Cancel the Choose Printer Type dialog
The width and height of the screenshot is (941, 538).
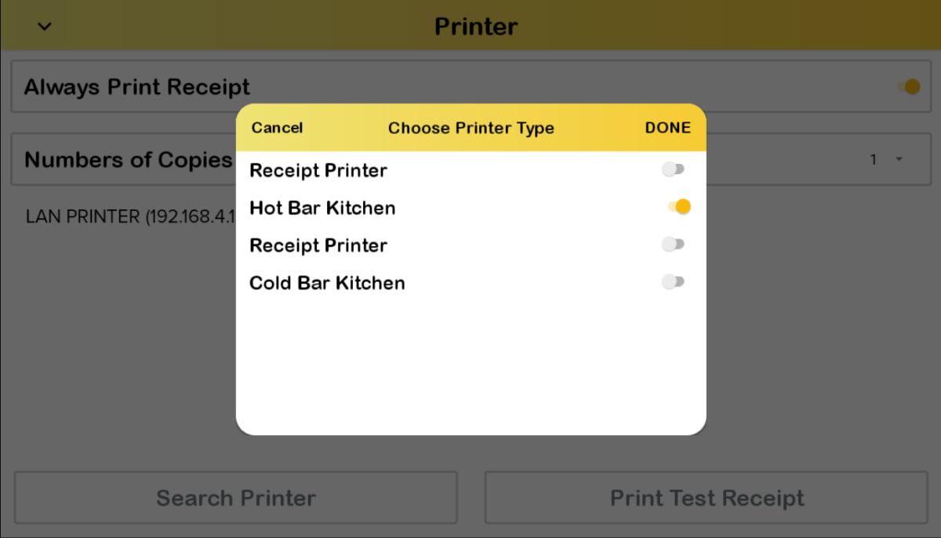pyautogui.click(x=277, y=127)
